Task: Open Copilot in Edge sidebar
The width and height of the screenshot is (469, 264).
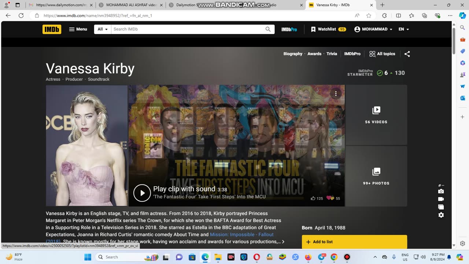Action: coord(462,15)
